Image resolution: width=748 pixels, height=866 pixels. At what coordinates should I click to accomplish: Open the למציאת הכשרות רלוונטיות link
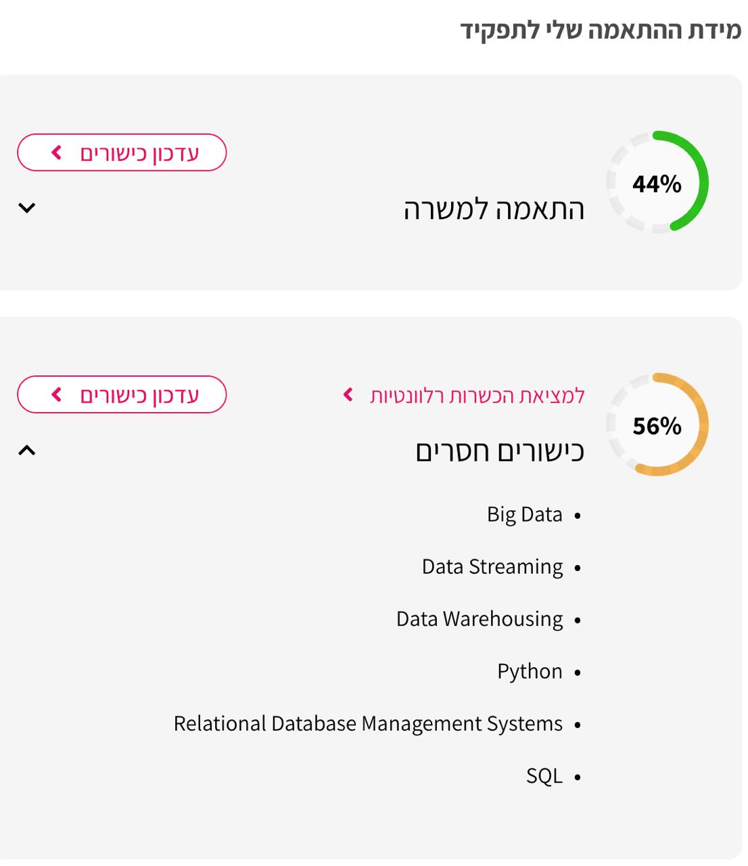[x=477, y=395]
